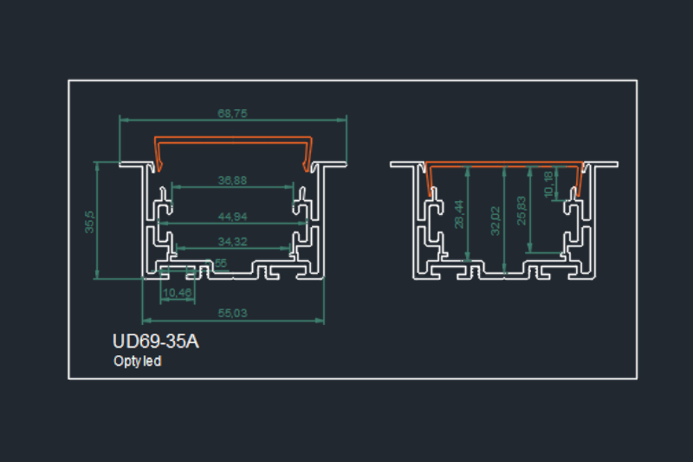Pick the 32,02 vertical dimension text
Image resolution: width=693 pixels, height=462 pixels.
495,220
